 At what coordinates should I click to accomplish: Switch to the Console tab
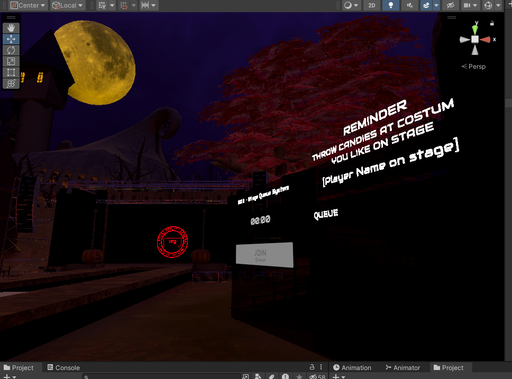(63, 367)
